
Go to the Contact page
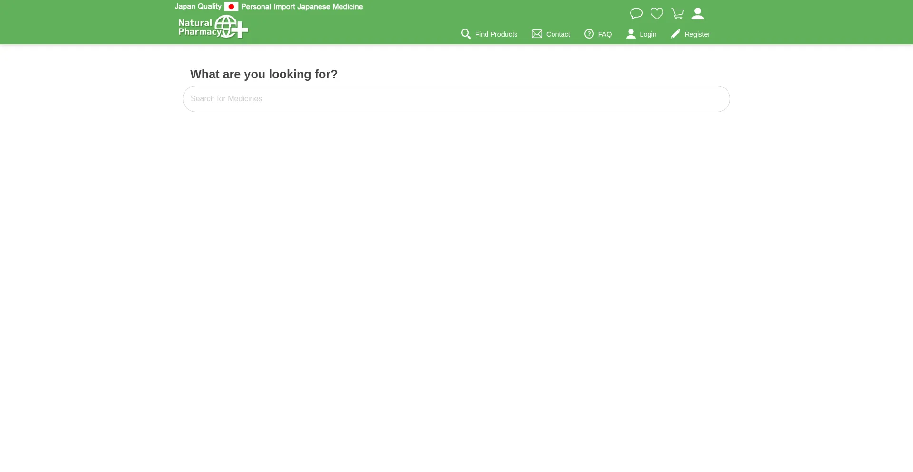(558, 34)
